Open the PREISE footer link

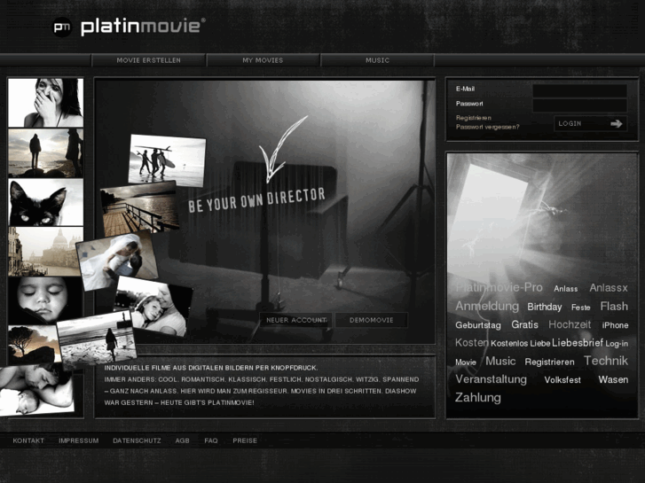[245, 440]
